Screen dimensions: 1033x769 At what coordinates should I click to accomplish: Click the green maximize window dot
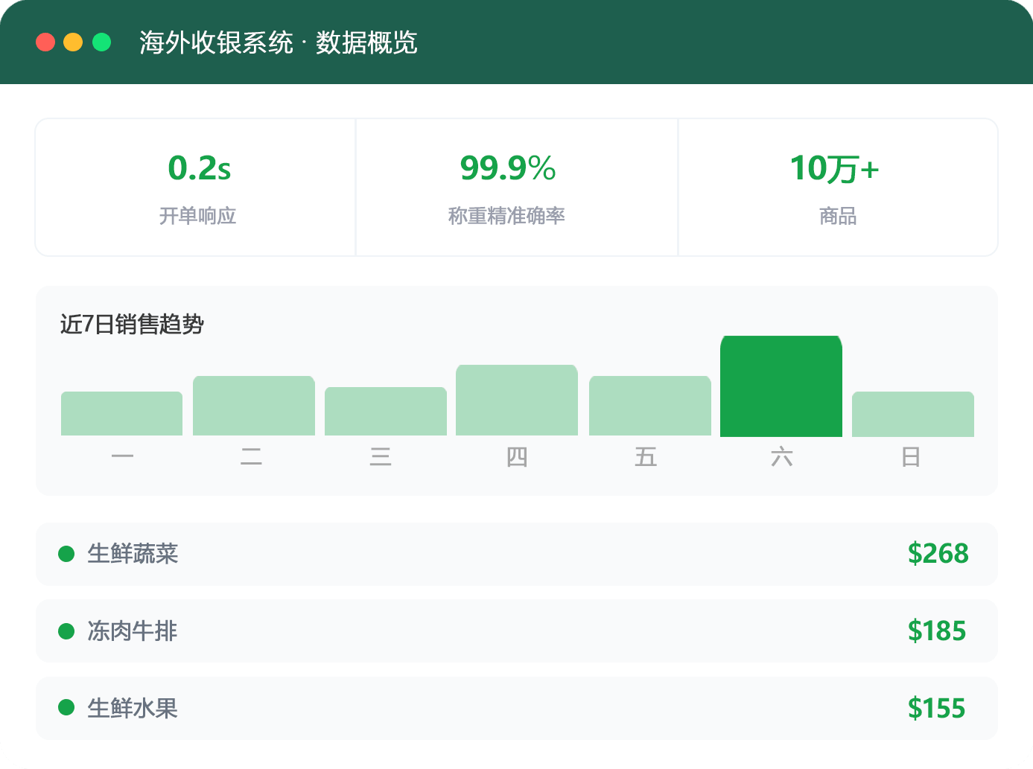[x=101, y=42]
